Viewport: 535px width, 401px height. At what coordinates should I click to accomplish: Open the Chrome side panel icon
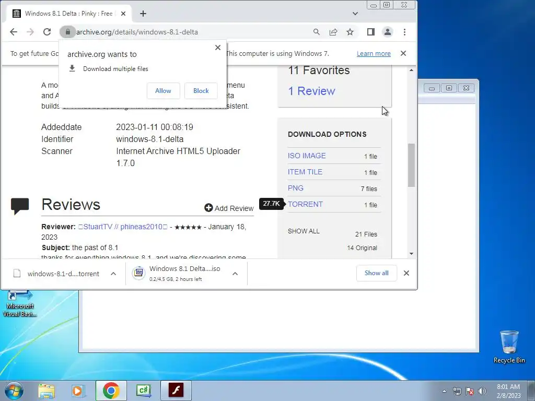[x=371, y=32]
